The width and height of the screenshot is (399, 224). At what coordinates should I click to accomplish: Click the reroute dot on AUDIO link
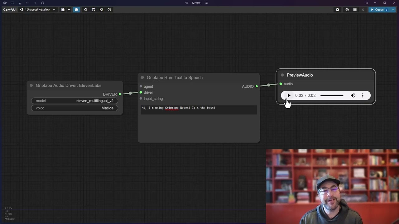269,85
